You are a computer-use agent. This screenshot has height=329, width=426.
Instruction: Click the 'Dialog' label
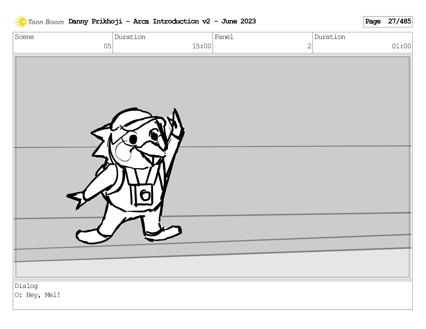[x=26, y=286]
